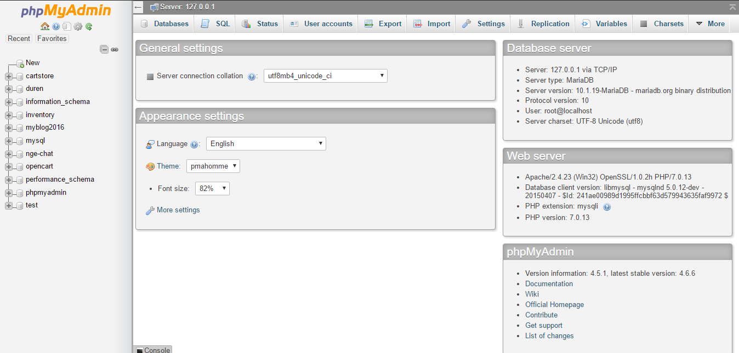Open the Console panel at the bottom

click(152, 349)
